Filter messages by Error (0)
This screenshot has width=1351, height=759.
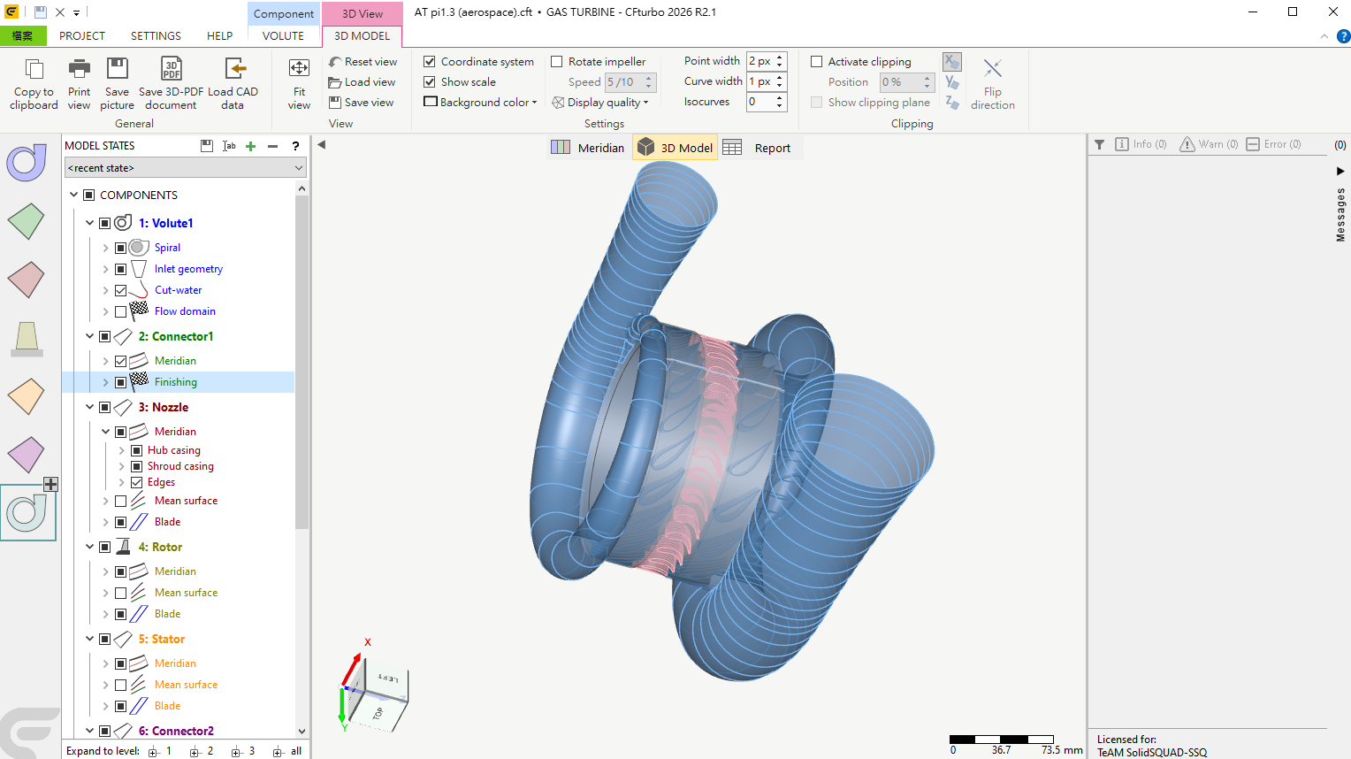(x=1274, y=144)
